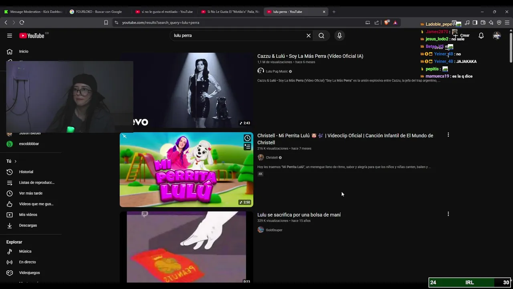This screenshot has height=289, width=513.
Task: Click the browser address bar URL
Action: pos(161,22)
